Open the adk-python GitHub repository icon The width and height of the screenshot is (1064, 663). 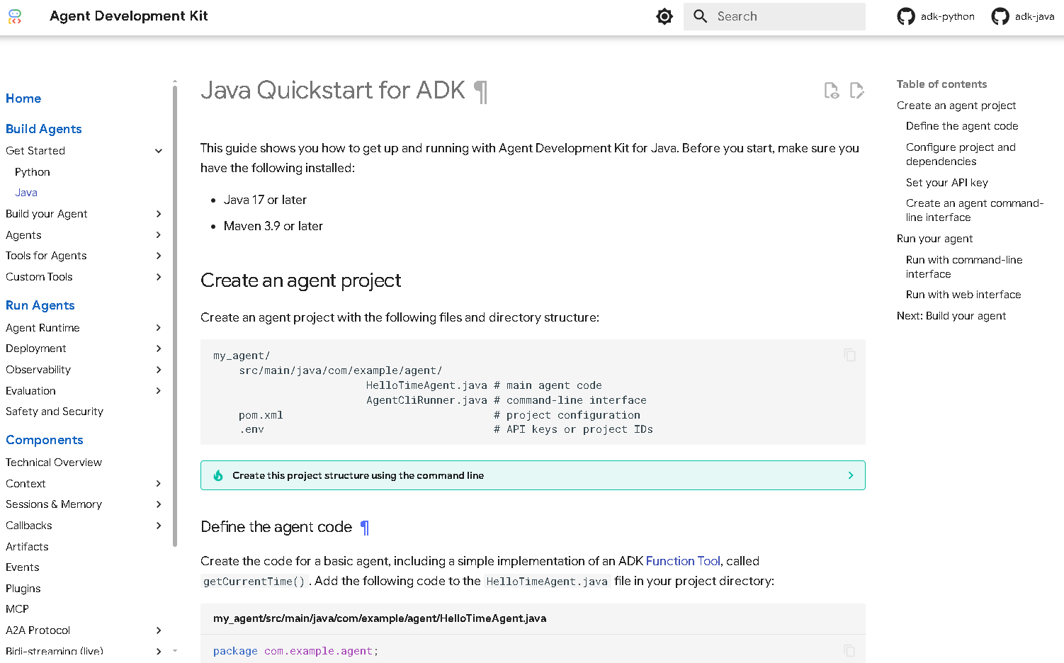[906, 16]
